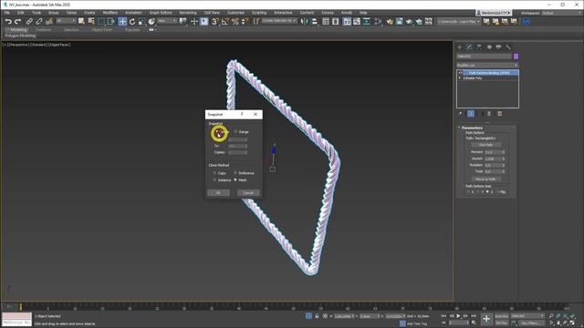Open the Customize menu

click(235, 13)
